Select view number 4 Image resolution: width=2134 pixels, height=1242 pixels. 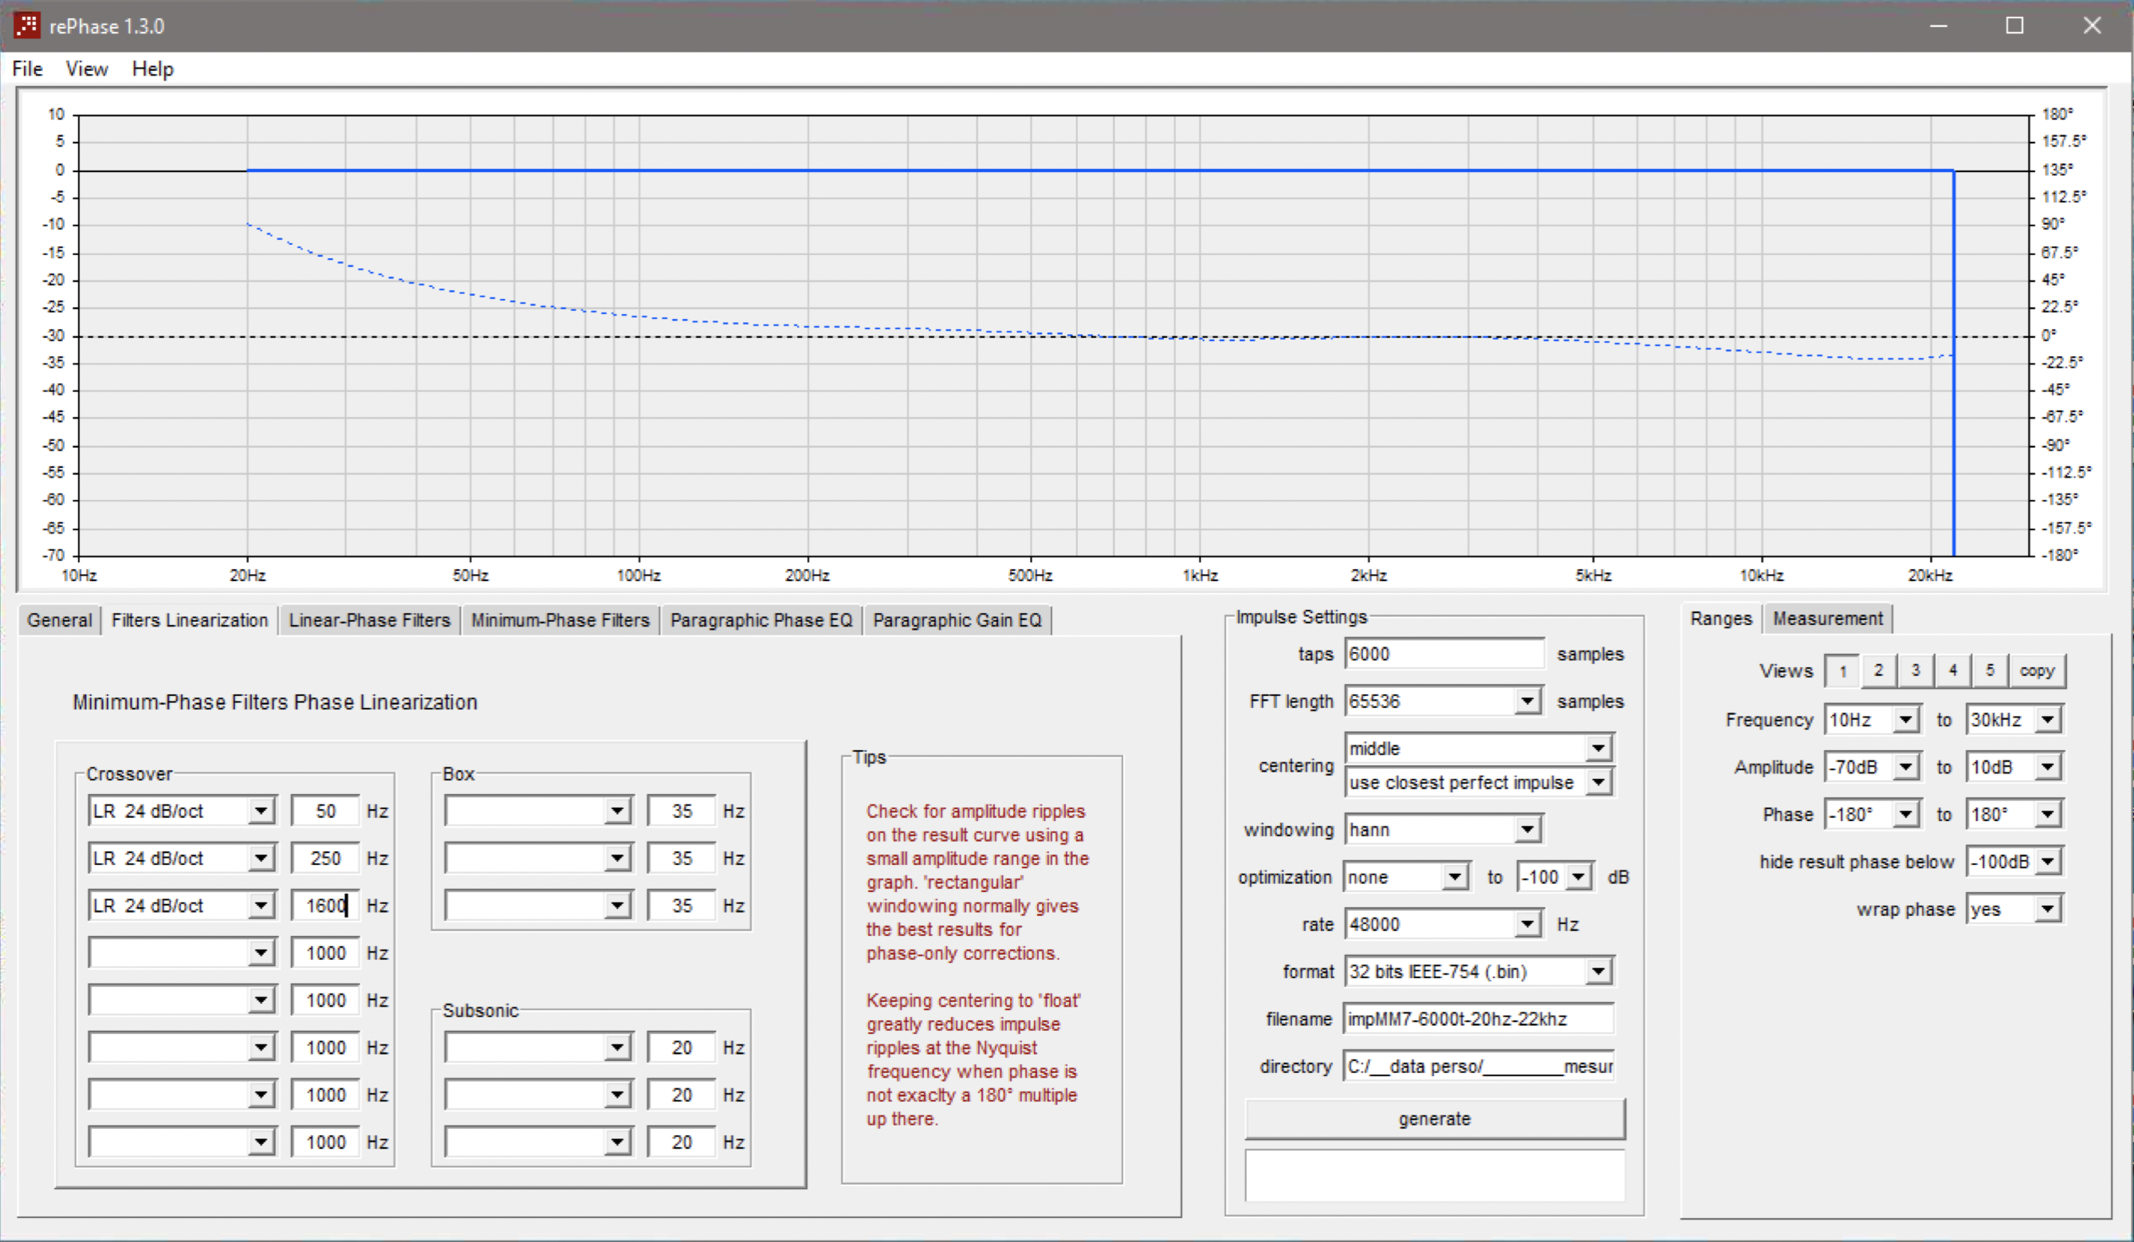click(1953, 670)
